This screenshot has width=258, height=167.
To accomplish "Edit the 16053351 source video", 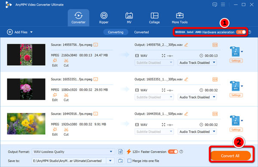I will coord(55,97).
